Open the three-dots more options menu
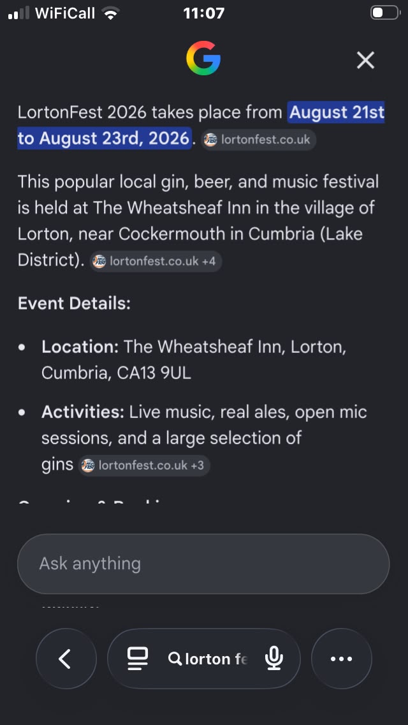Image resolution: width=408 pixels, height=725 pixels. 342,659
